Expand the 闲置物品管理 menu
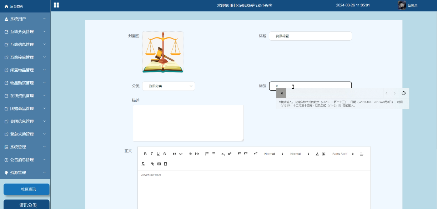Viewport: 437px width, 209px height. 25,70
